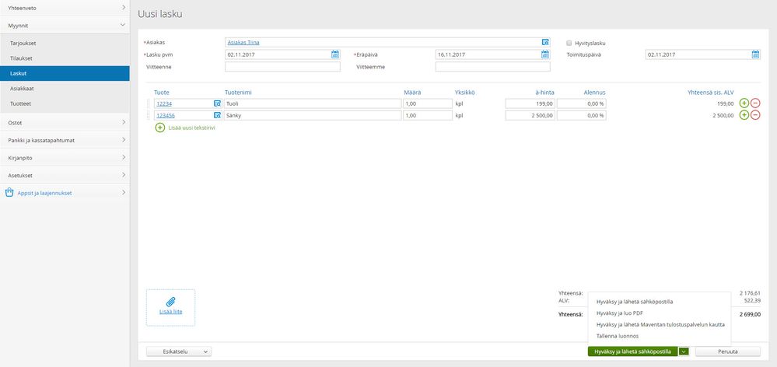This screenshot has width=777, height=367.
Task: Click the Tuotenimi column header
Action: [239, 92]
